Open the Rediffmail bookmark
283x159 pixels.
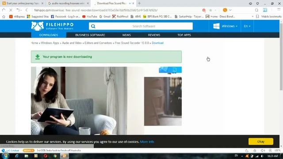pos(120,17)
